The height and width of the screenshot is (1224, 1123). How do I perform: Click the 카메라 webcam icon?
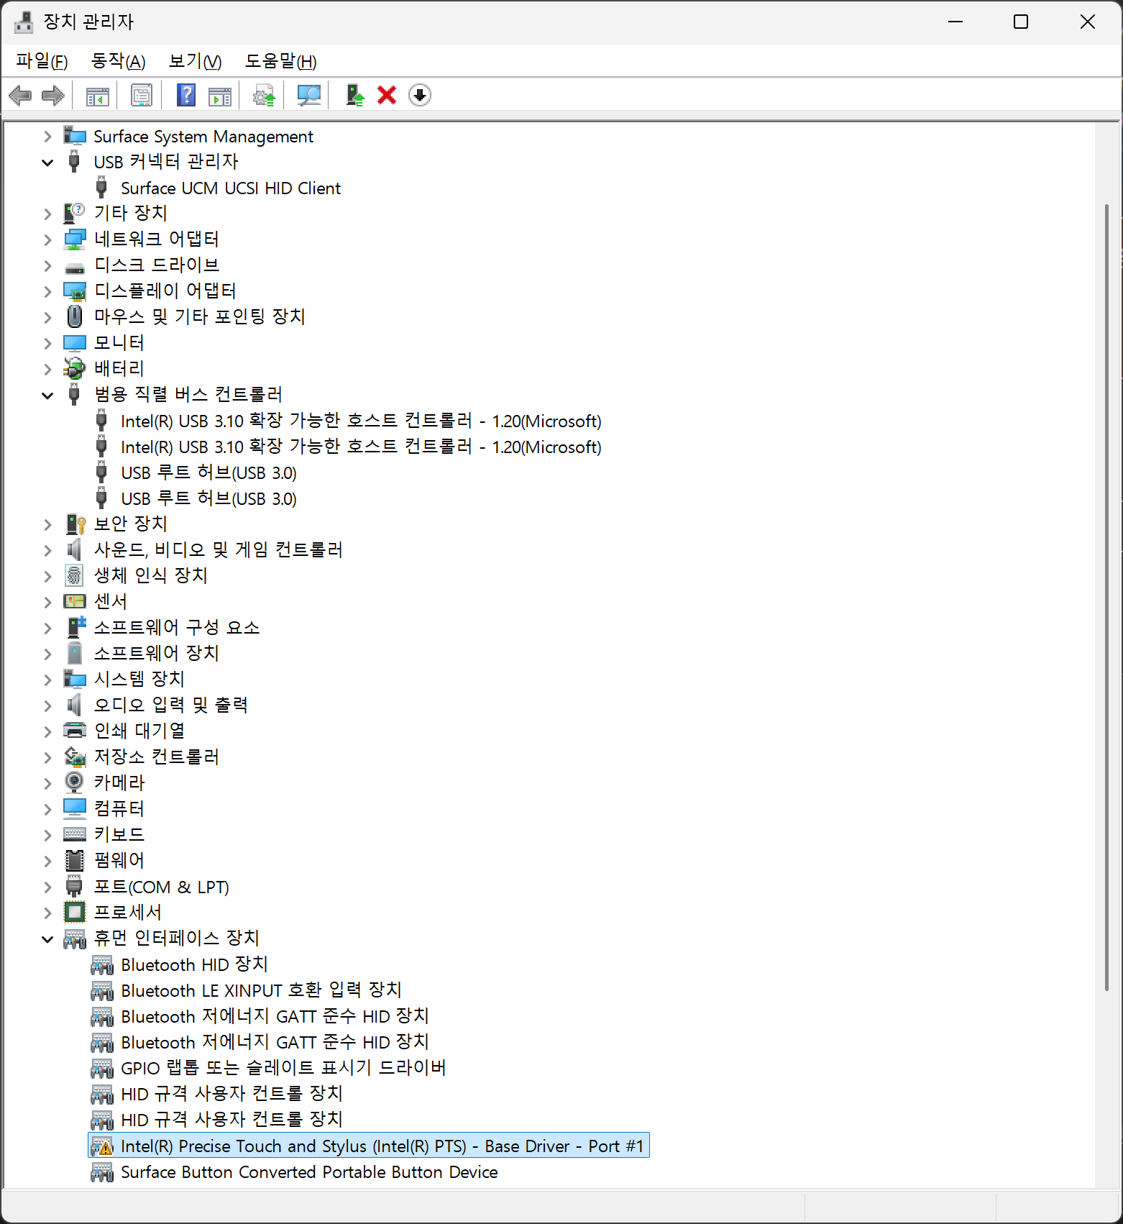coord(74,782)
